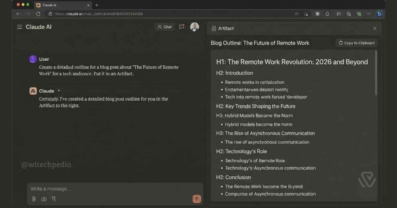Open browser extensions puzzle icon

[x=327, y=14]
